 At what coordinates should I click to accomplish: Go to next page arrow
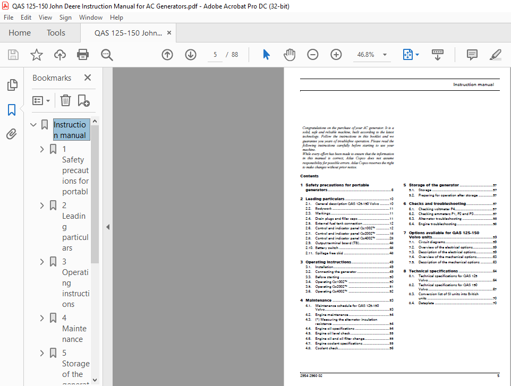pyautogui.click(x=191, y=54)
